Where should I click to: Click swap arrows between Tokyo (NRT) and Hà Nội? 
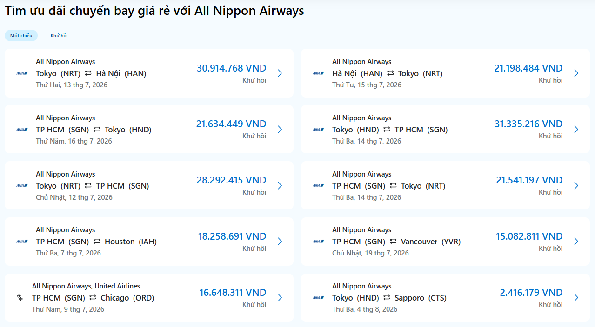(88, 73)
